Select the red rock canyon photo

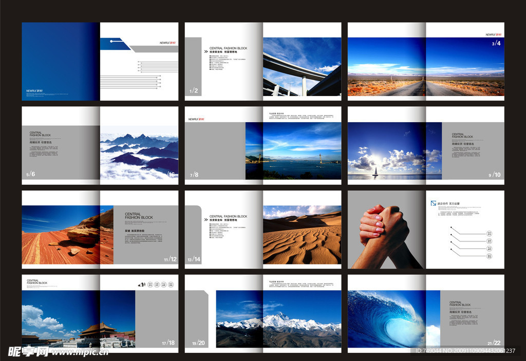click(67, 235)
